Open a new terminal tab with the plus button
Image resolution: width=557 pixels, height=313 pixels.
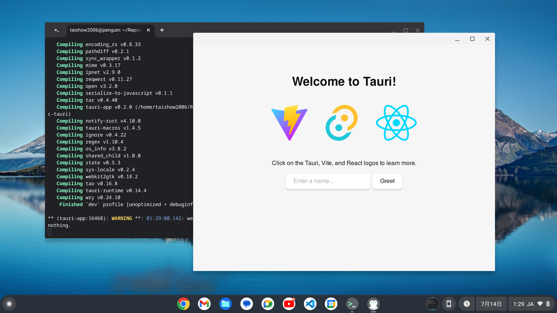coord(162,30)
